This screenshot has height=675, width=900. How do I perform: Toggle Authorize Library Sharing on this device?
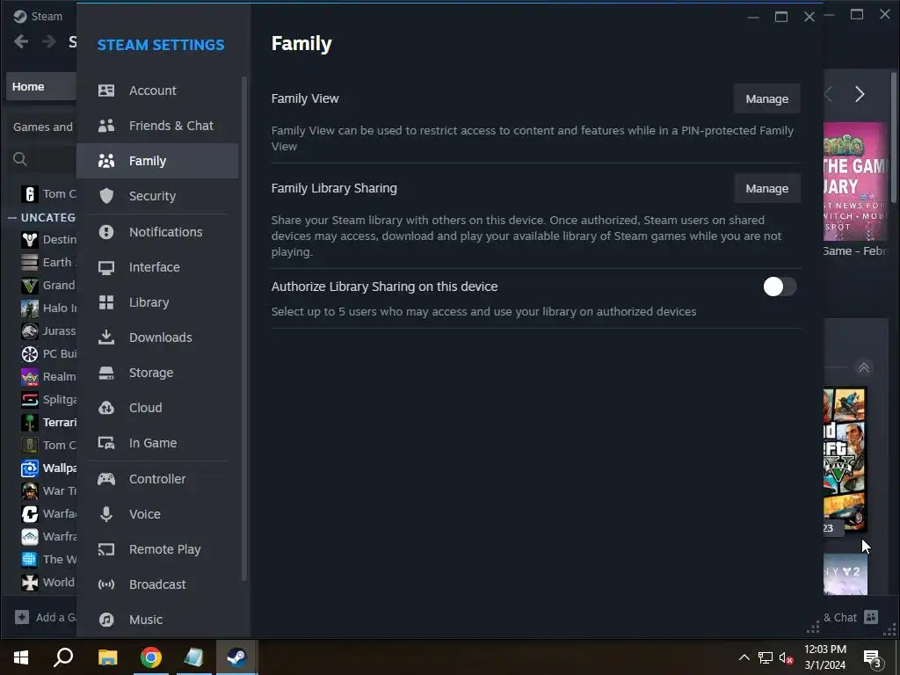tap(780, 287)
